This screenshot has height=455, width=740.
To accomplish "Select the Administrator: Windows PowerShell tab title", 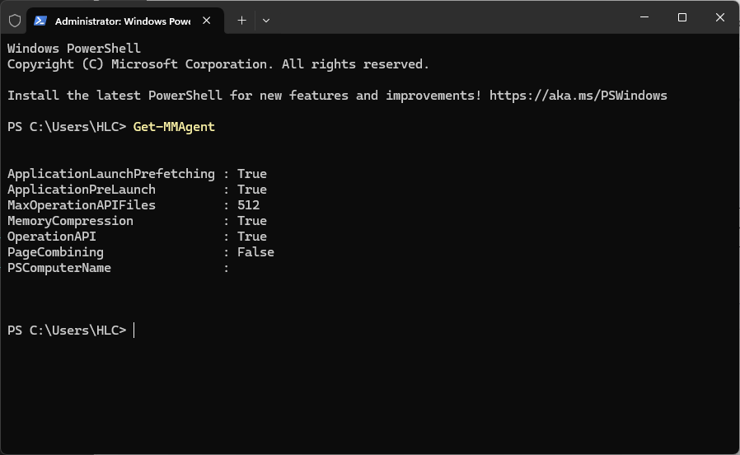I will (x=122, y=21).
